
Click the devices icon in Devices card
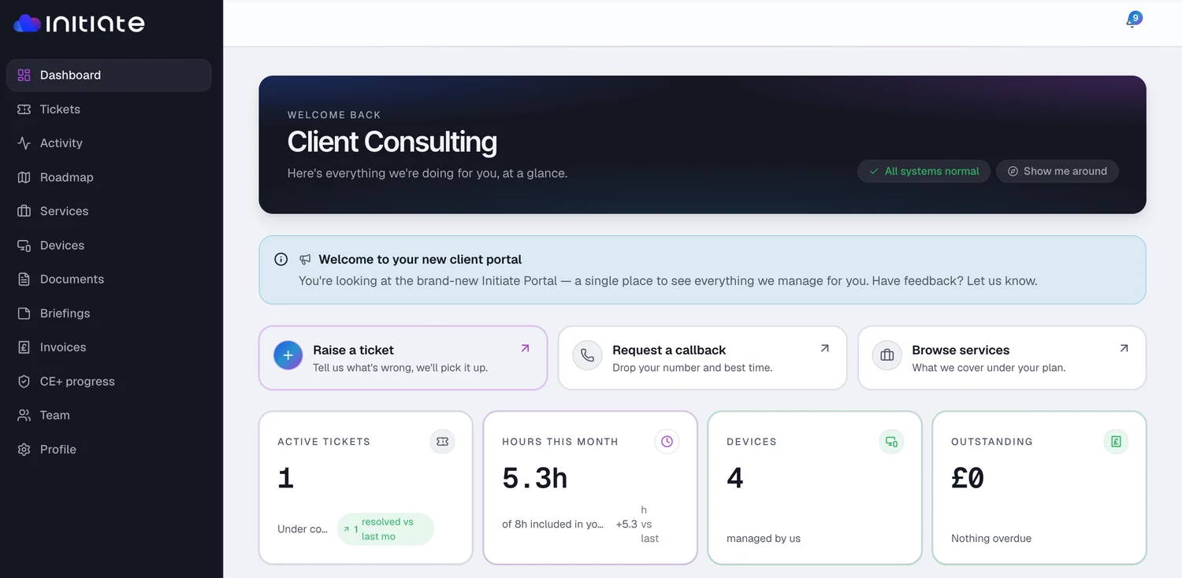coord(891,442)
